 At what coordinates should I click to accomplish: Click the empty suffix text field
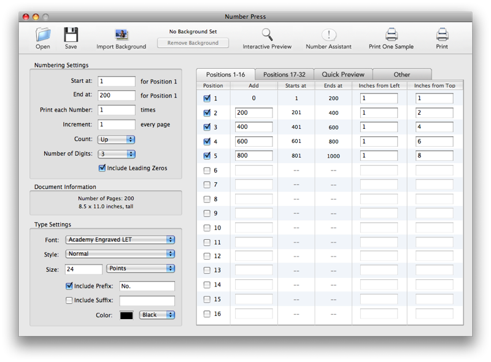click(x=147, y=301)
